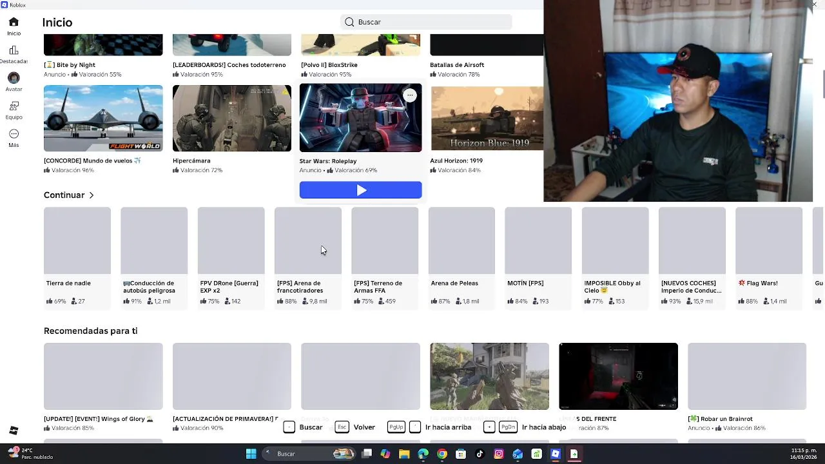Viewport: 825px width, 464px height.
Task: Open the Avatar section
Action: pos(14,82)
